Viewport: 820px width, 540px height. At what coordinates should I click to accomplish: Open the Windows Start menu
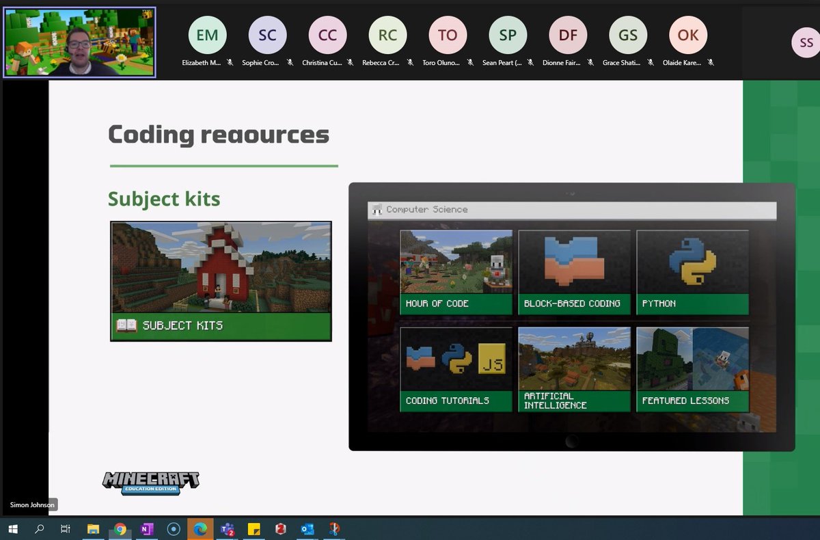click(13, 528)
